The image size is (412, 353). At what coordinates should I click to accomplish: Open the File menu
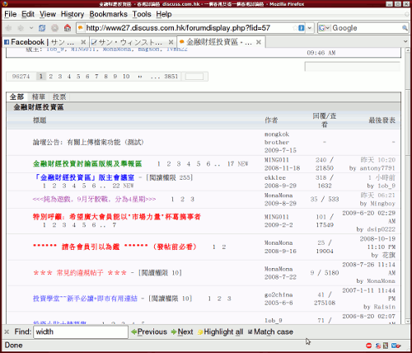[11, 14]
